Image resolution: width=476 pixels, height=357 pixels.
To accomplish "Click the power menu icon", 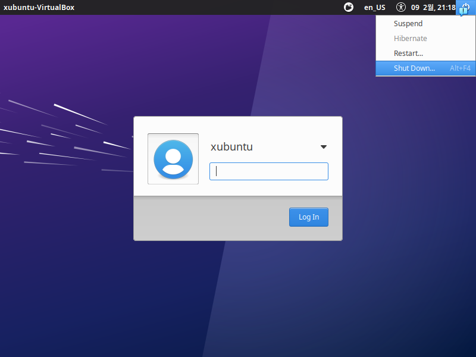I will [465, 7].
